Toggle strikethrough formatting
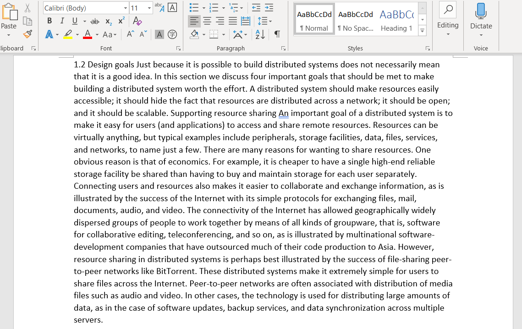This screenshot has width=522, height=329. [x=95, y=22]
